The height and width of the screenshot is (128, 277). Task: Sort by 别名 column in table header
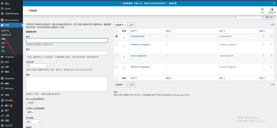[x=222, y=31]
